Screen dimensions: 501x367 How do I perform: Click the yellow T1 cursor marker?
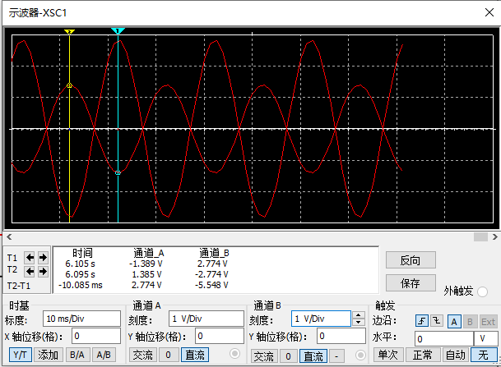pos(70,32)
